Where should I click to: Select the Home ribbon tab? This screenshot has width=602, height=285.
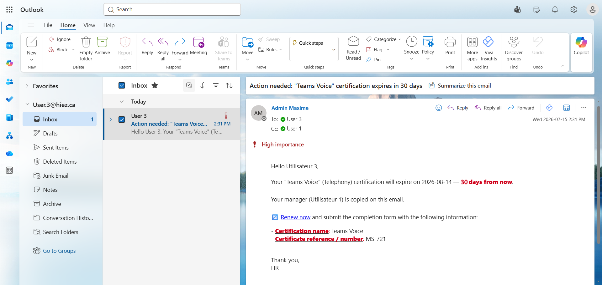tap(68, 25)
